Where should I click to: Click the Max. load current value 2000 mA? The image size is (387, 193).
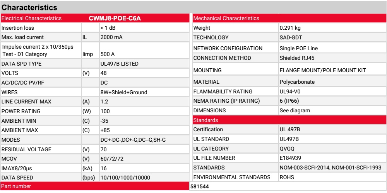click(111, 37)
